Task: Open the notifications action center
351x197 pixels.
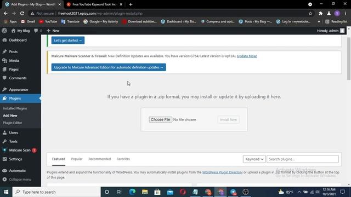Action: click(x=342, y=192)
